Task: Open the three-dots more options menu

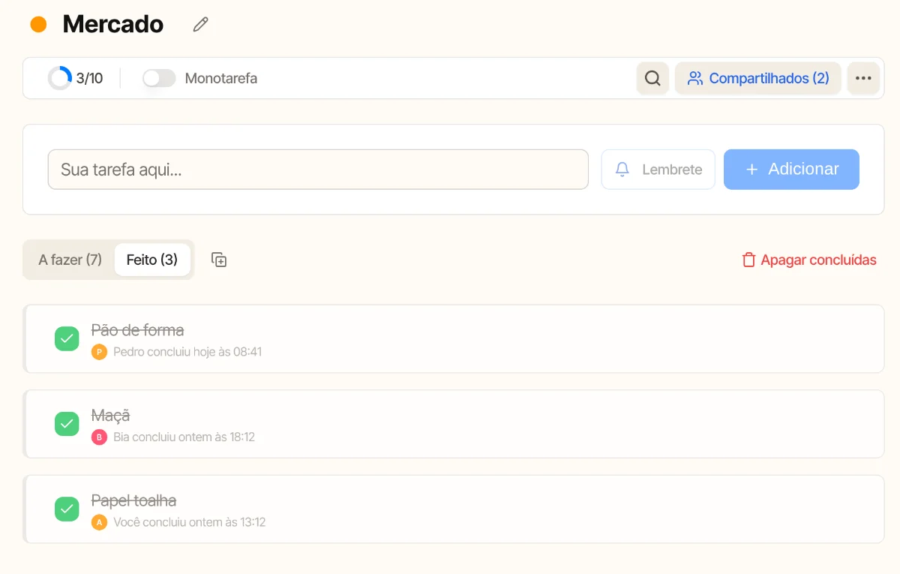Action: (863, 78)
